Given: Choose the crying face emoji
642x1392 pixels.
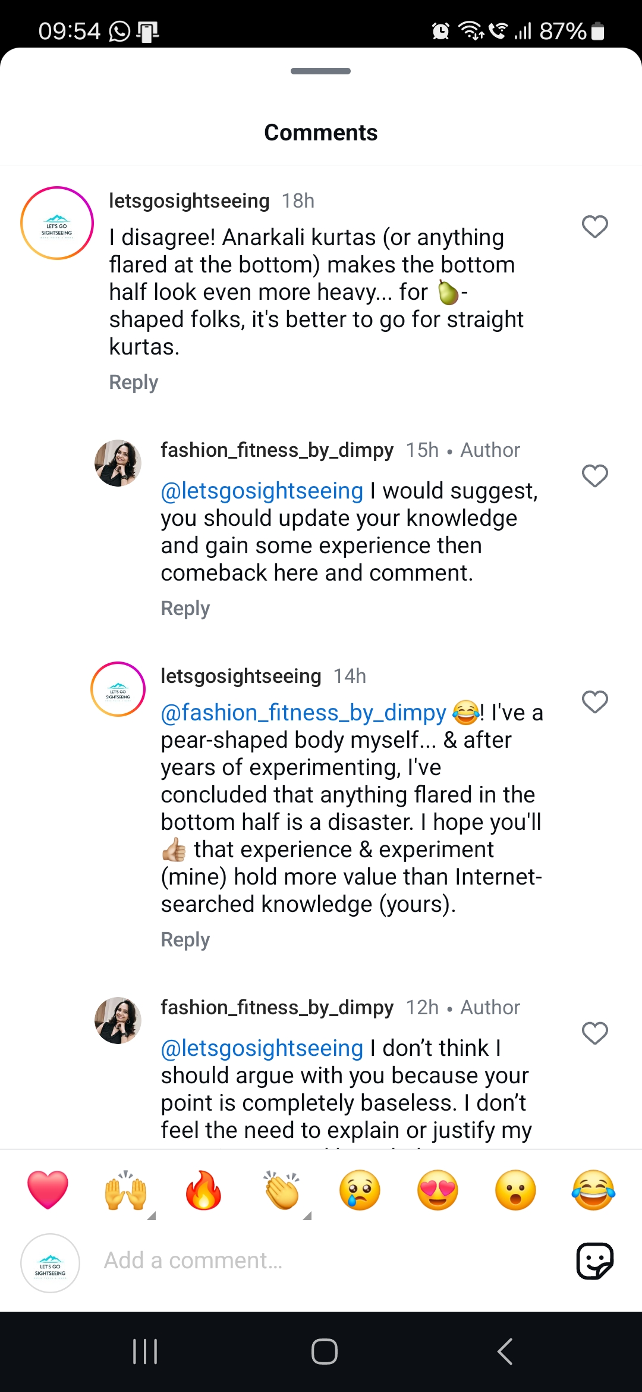Looking at the screenshot, I should point(360,1190).
